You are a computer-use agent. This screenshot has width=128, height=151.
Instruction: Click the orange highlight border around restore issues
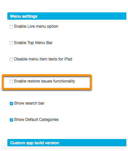click(47, 75)
